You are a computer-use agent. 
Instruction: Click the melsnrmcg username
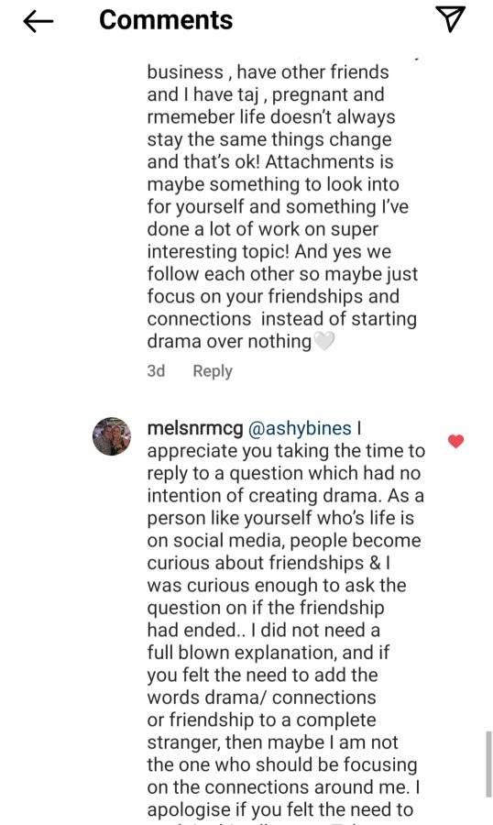[x=195, y=428]
